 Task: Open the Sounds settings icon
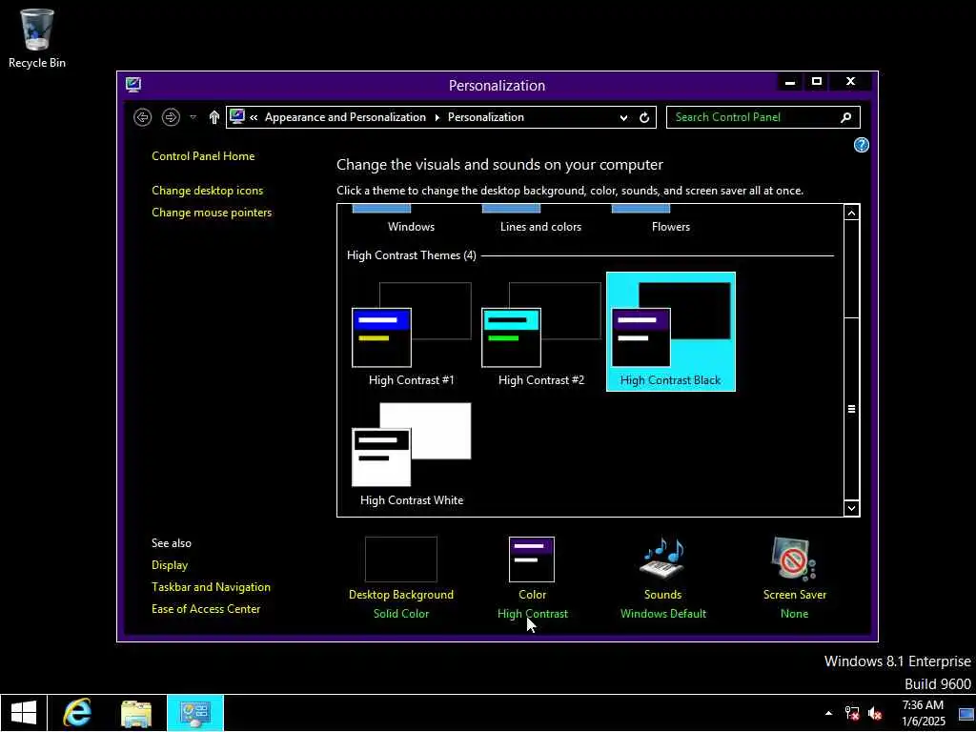click(x=662, y=559)
